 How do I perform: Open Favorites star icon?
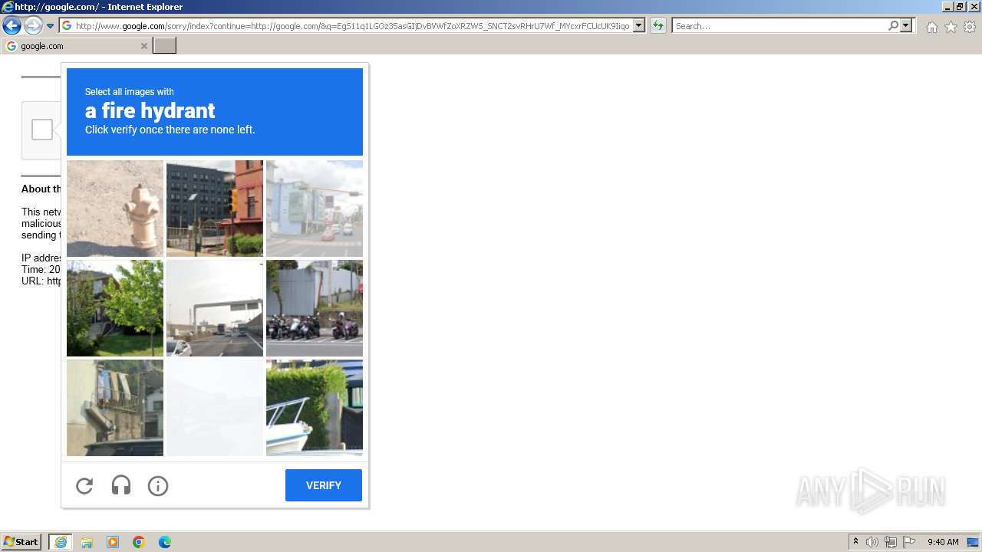[951, 27]
